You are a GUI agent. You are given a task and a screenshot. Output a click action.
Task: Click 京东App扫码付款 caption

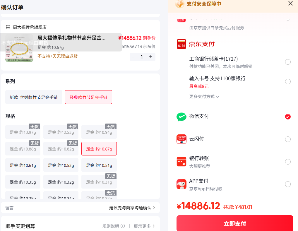tap(205, 189)
